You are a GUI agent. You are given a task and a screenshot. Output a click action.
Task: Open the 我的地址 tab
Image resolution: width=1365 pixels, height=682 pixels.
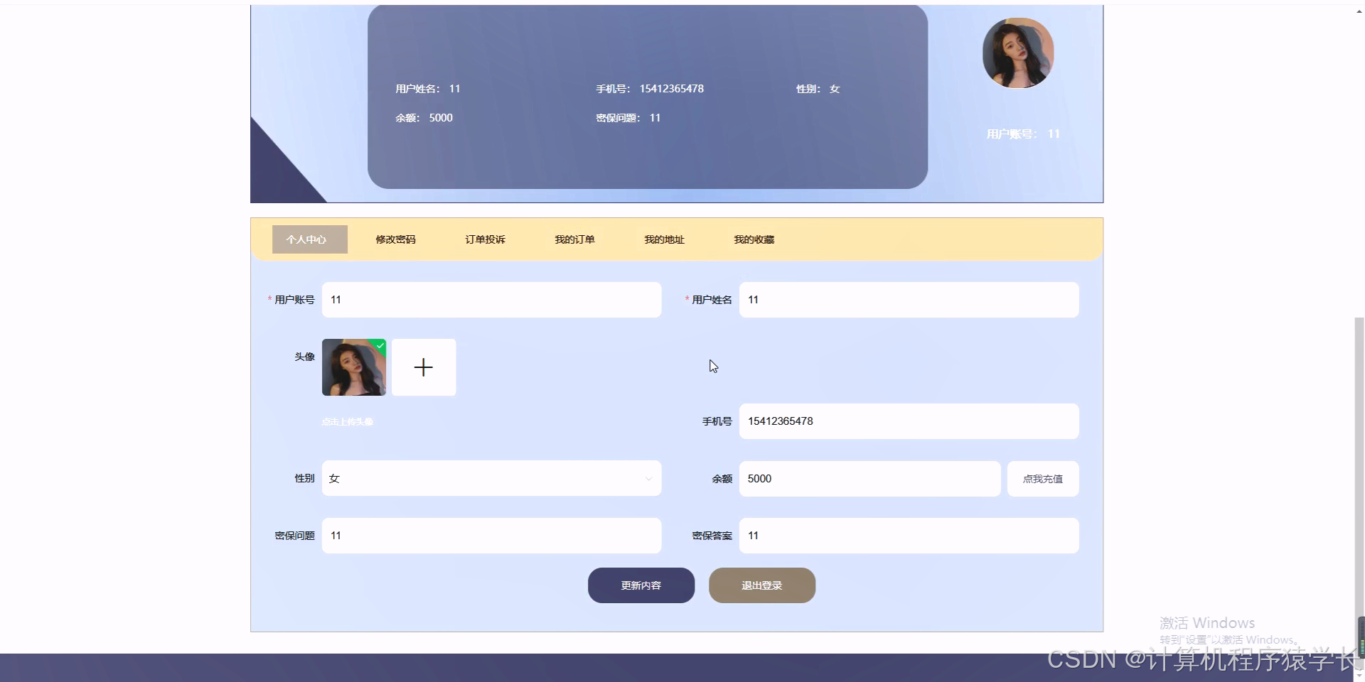(664, 239)
